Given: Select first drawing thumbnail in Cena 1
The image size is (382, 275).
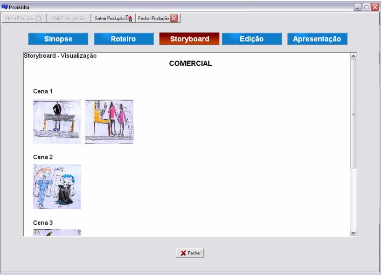Looking at the screenshot, I should (57, 122).
